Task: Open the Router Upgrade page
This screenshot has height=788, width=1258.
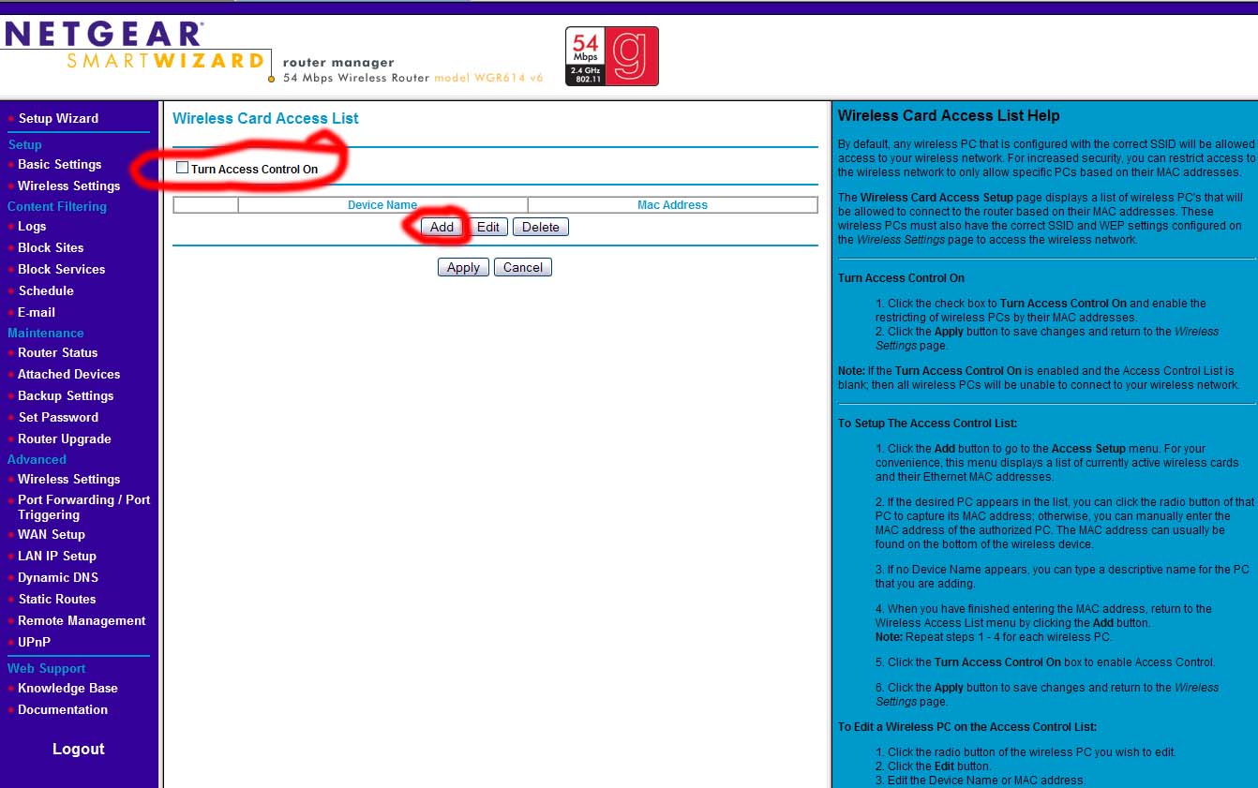Action: [64, 439]
